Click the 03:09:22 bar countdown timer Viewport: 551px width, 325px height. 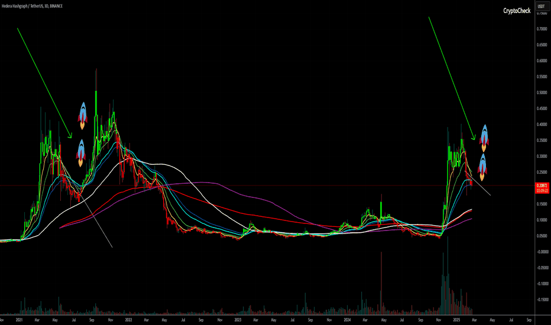[x=541, y=190]
